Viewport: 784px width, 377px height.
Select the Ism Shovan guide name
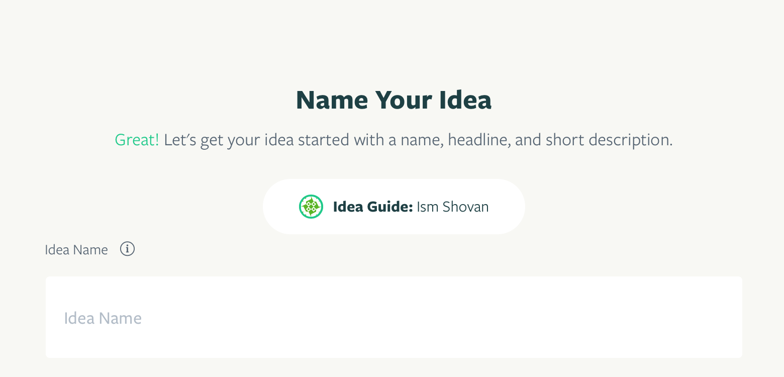[453, 207]
